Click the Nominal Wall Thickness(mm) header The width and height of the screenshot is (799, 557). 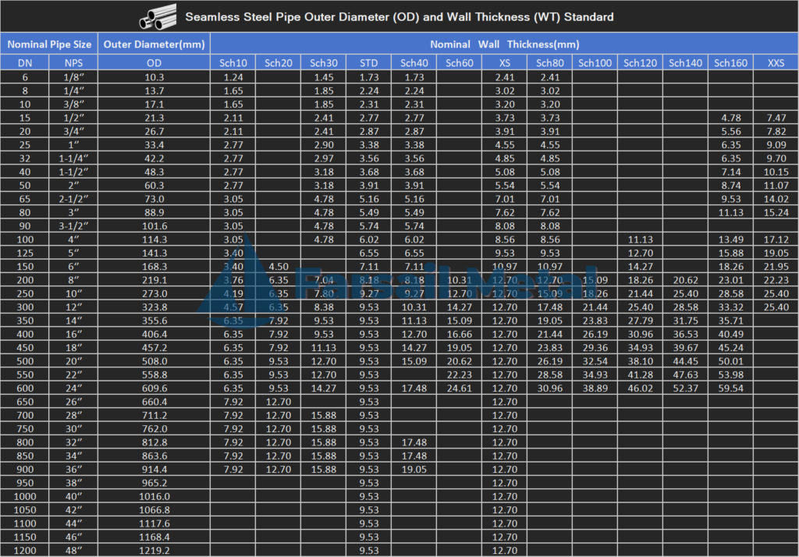tap(504, 44)
